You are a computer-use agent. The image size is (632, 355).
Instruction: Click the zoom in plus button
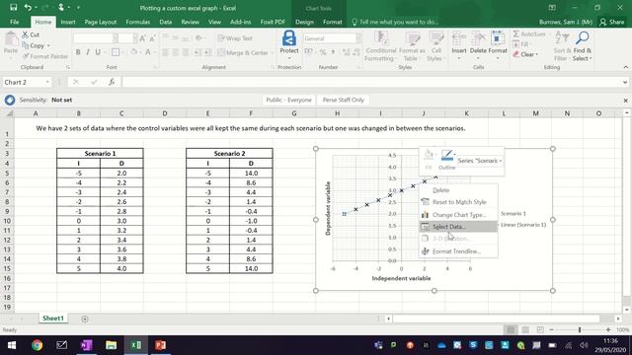(608, 329)
